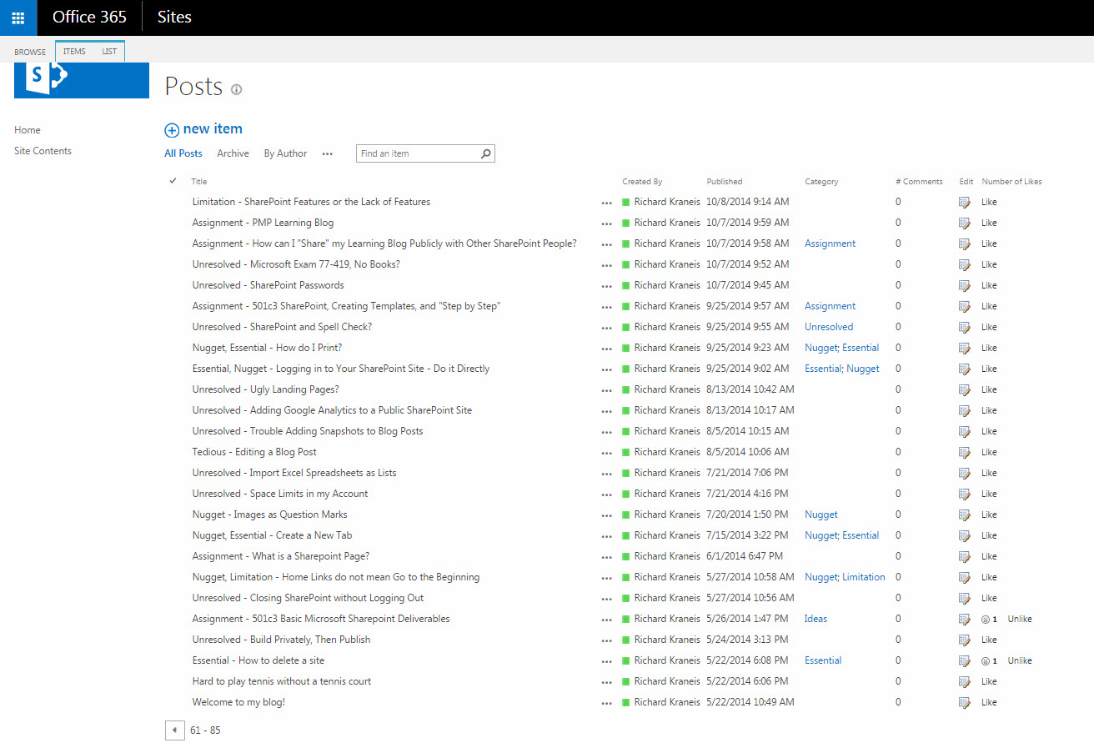Select the All Posts view

click(x=183, y=153)
